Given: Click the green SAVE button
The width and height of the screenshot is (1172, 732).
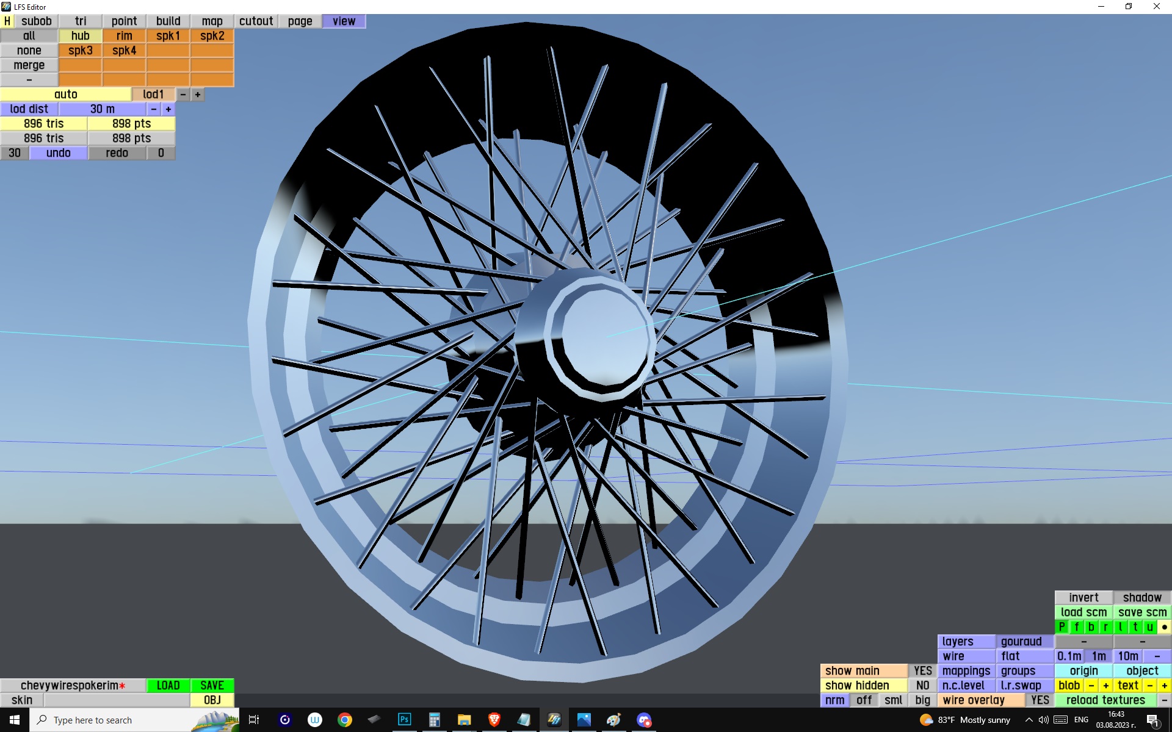Looking at the screenshot, I should point(212,686).
